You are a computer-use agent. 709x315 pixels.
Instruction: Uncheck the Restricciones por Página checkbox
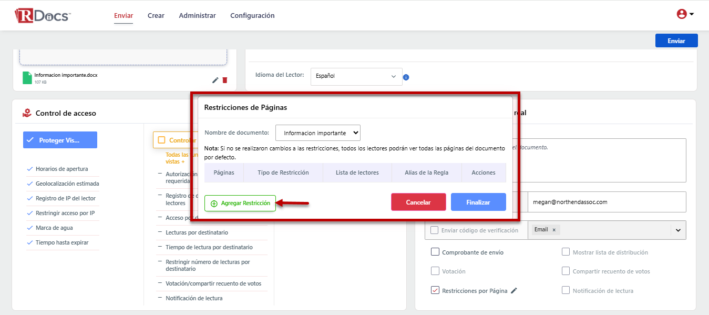pyautogui.click(x=435, y=290)
